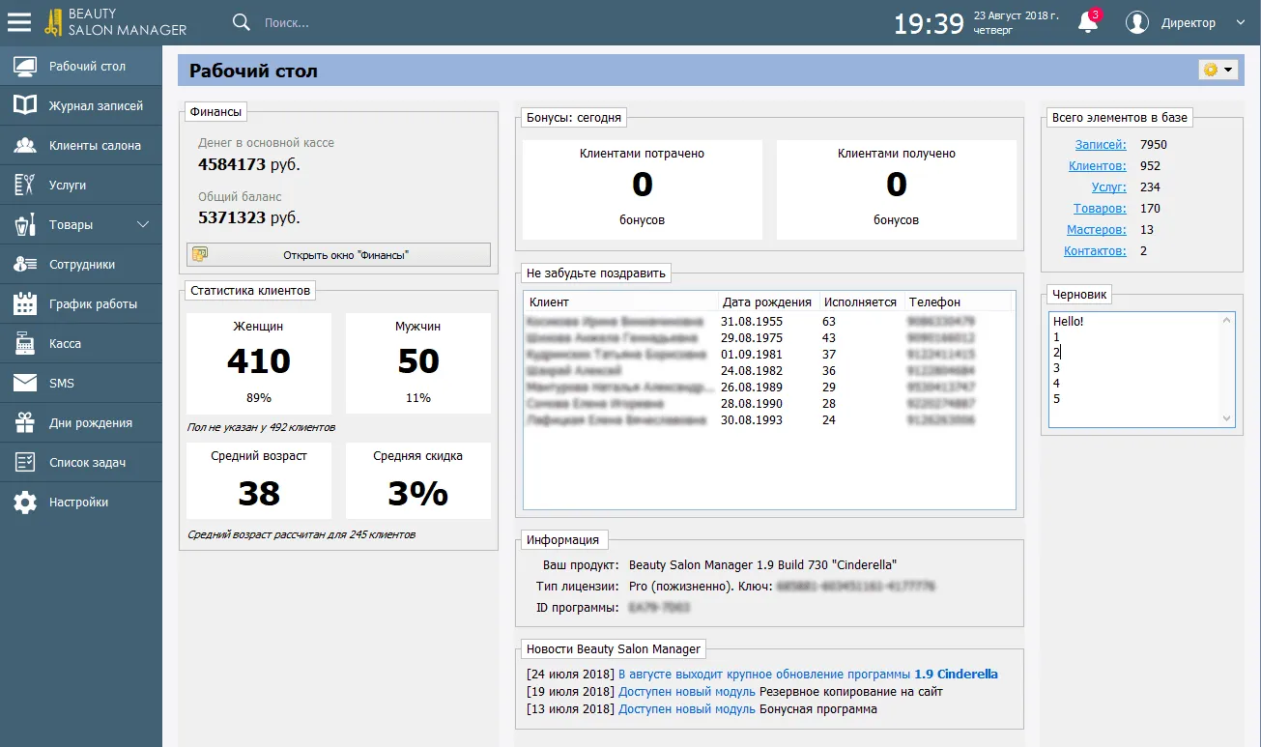Click the Товары bottle icon
This screenshot has height=747, width=1261.
click(25, 224)
